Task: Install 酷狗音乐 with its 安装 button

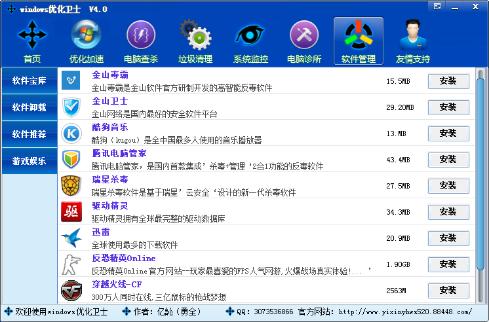Action: [448, 134]
